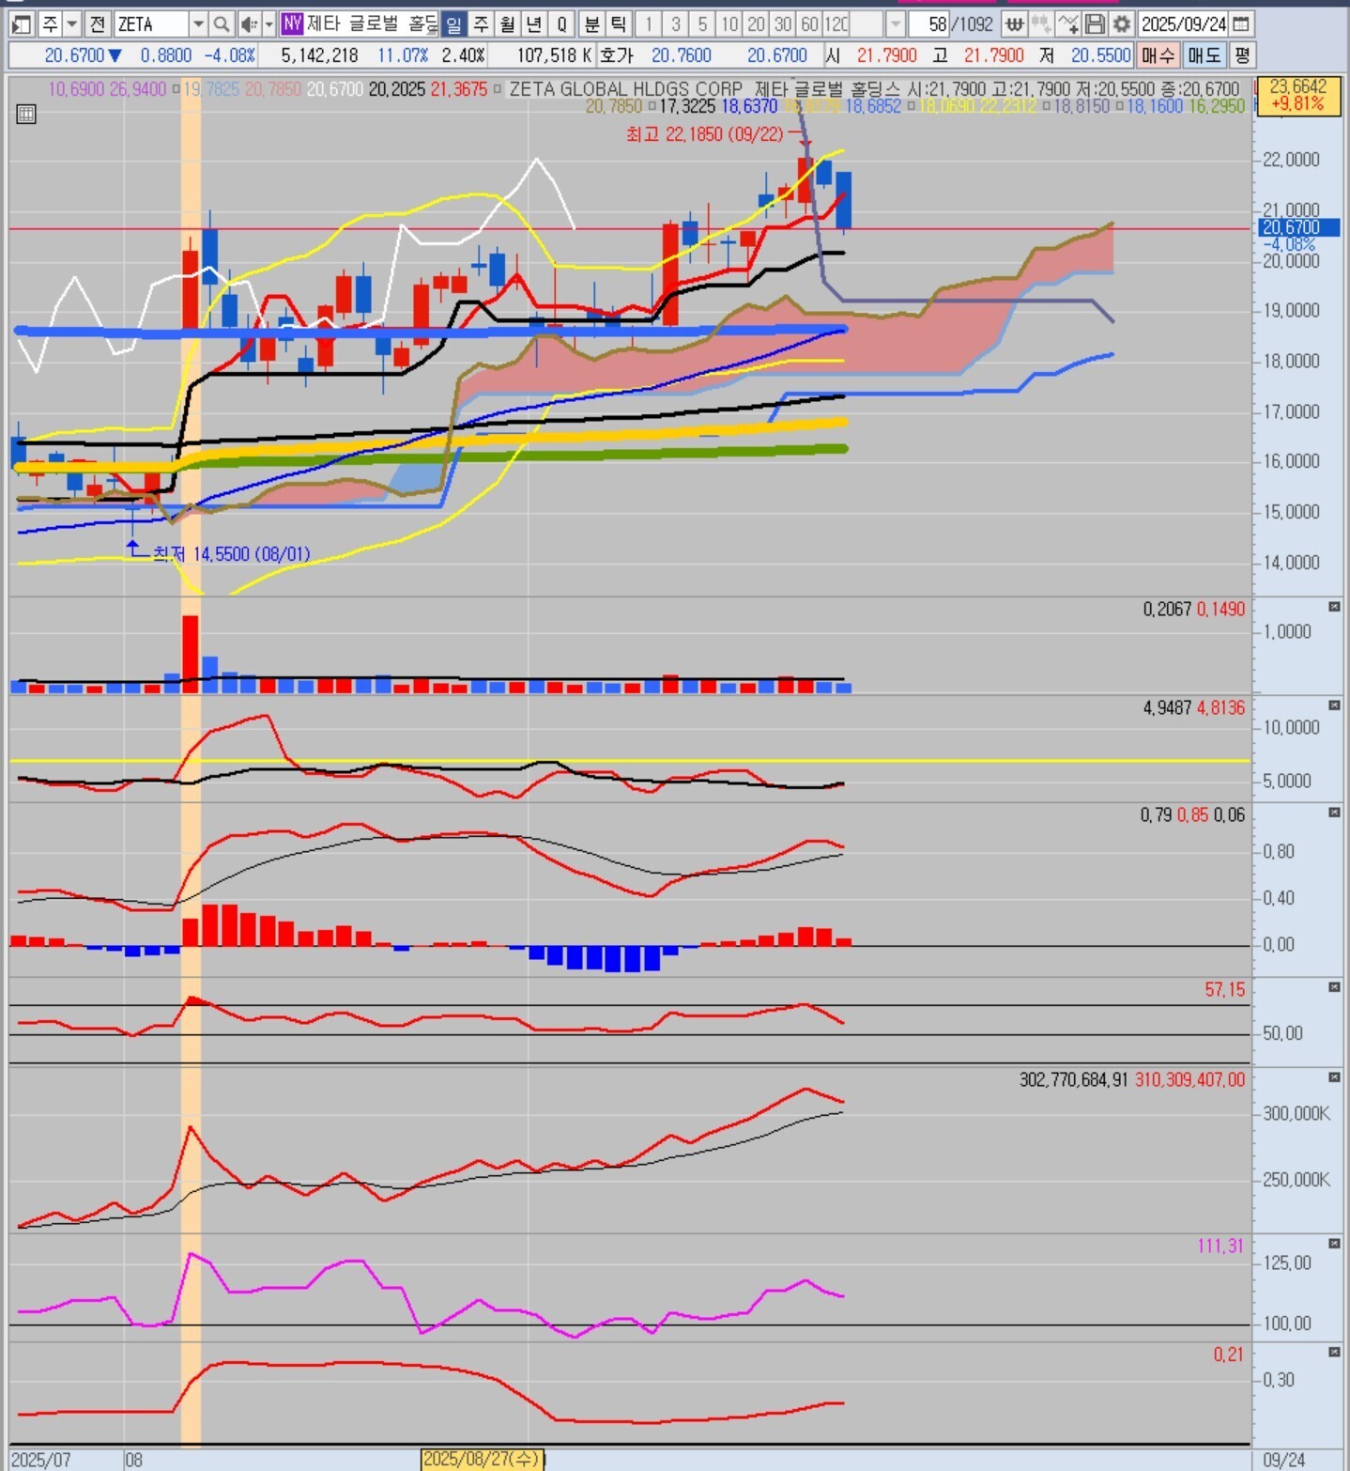Open the minute interval dropdown arrow
1350x1471 pixels.
click(x=896, y=23)
